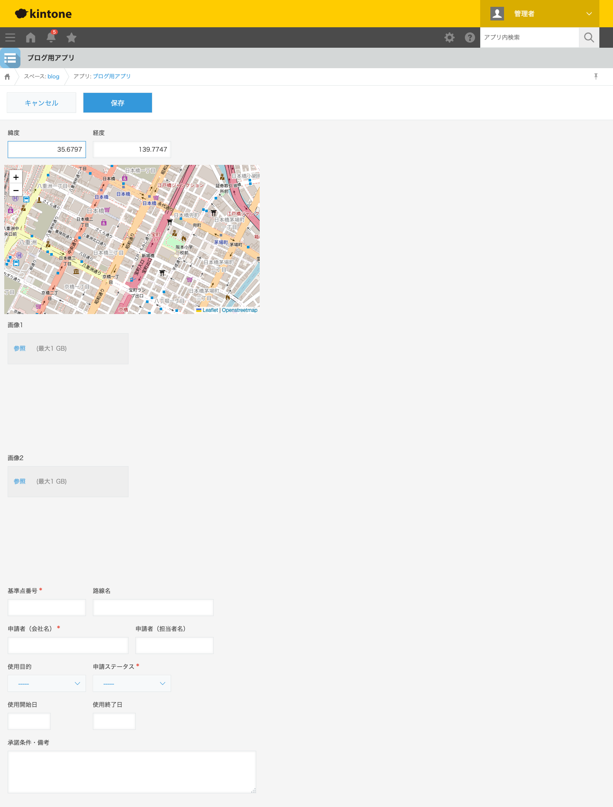Open the favorites star icon
613x807 pixels.
(72, 37)
